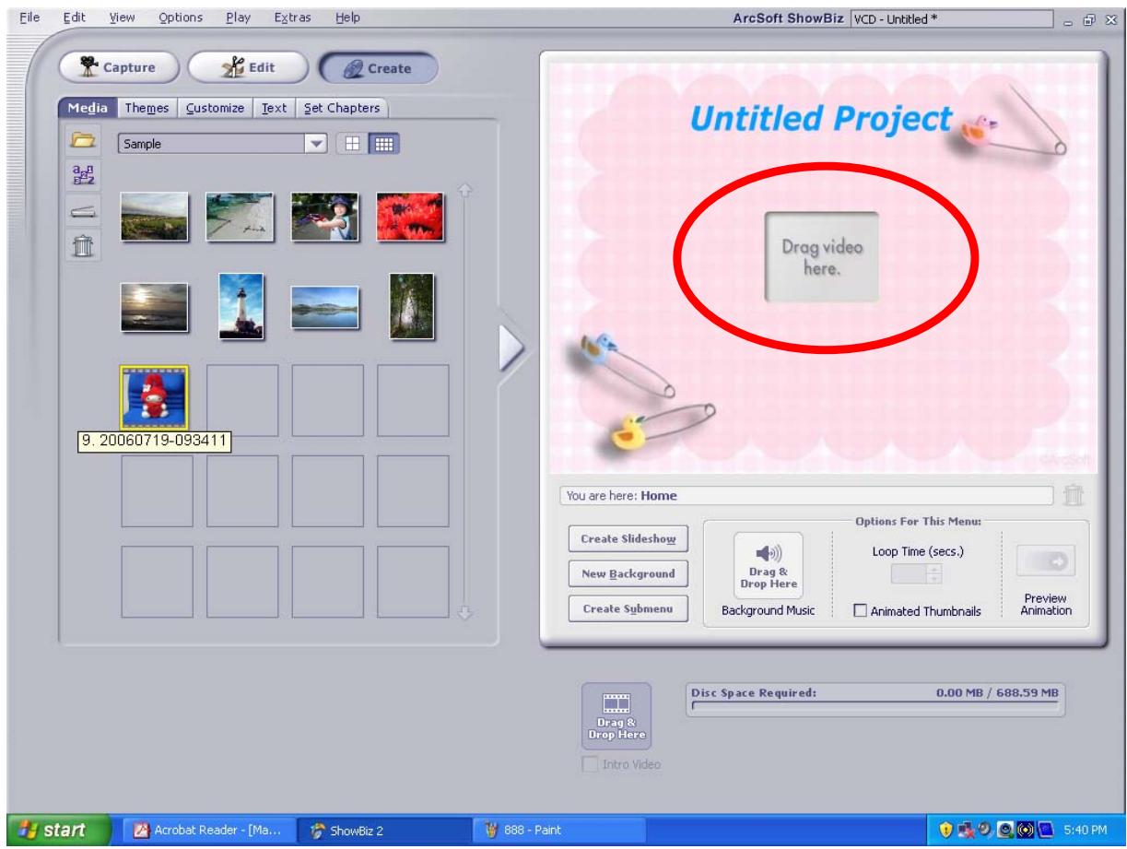Select the red flowers thumbnail

click(412, 217)
